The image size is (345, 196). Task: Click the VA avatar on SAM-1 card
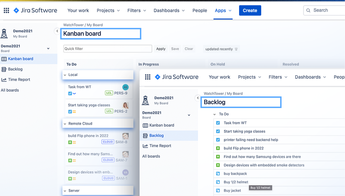[x=126, y=172]
